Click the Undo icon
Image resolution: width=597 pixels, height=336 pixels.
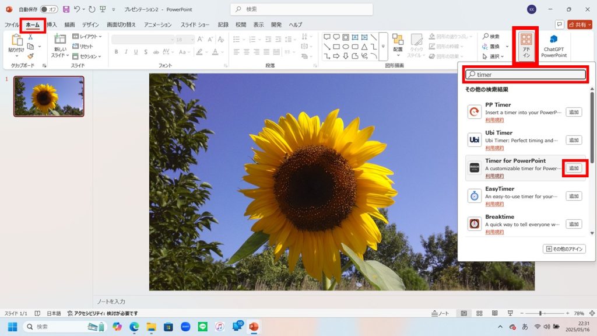77,9
